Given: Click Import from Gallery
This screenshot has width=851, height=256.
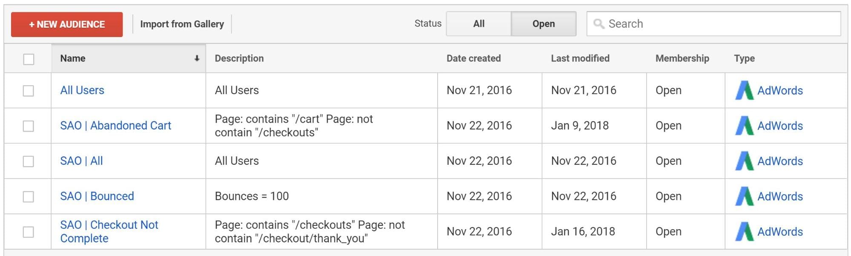Looking at the screenshot, I should click(x=182, y=24).
